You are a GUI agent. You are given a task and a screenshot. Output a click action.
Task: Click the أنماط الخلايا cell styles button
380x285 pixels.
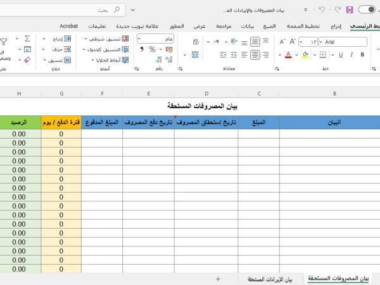click(110, 60)
